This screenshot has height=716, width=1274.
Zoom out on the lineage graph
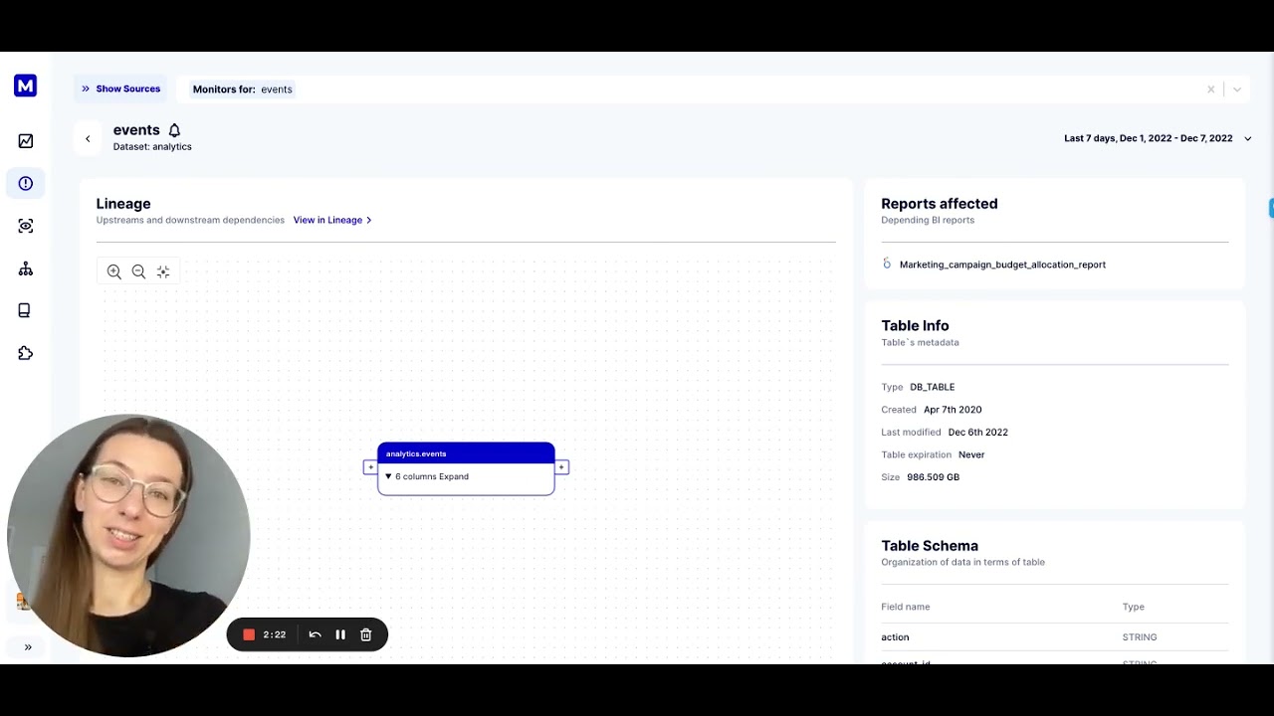pos(138,271)
